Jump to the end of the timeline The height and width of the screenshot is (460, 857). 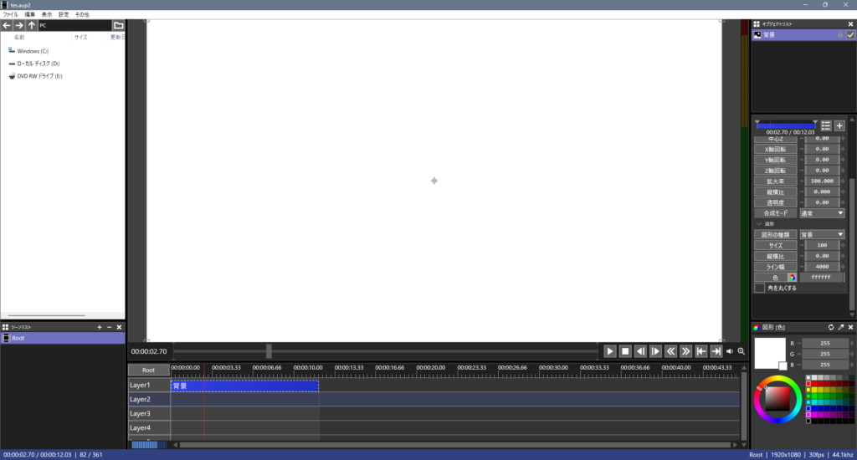(716, 351)
